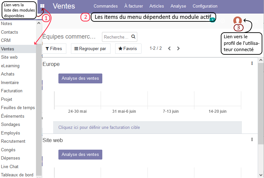
Task: Open Site web card three-dot menu
Action: click(252, 139)
